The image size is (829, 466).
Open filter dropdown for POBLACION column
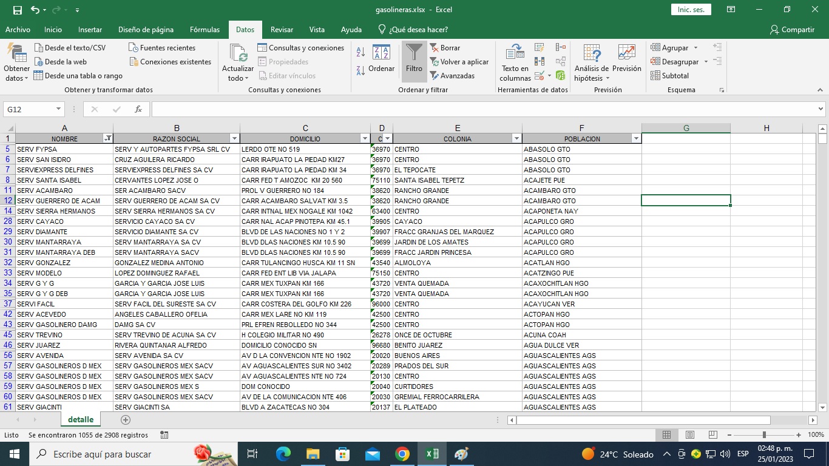[x=636, y=139]
